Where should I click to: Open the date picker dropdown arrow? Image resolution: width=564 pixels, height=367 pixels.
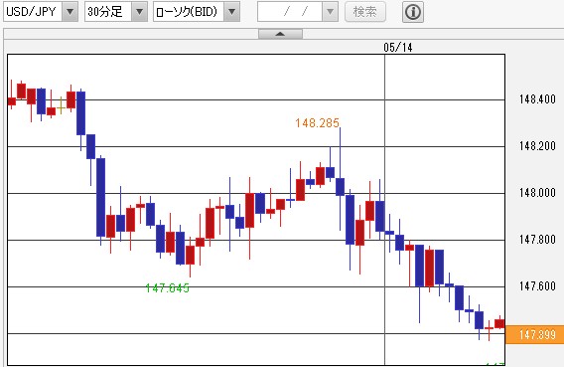pos(330,12)
